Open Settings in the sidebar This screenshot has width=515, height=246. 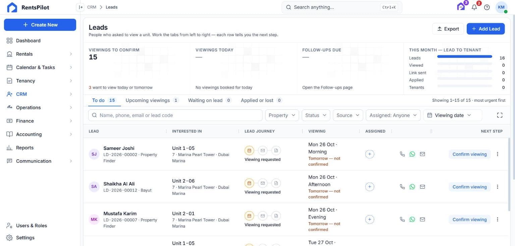click(x=40, y=238)
